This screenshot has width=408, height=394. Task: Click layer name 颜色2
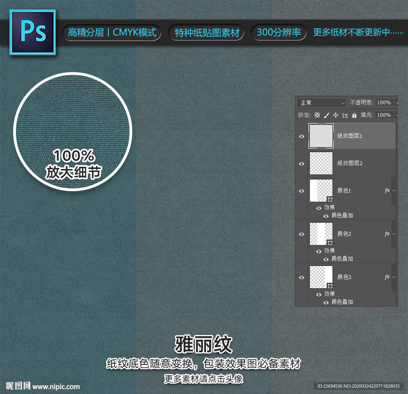(344, 234)
